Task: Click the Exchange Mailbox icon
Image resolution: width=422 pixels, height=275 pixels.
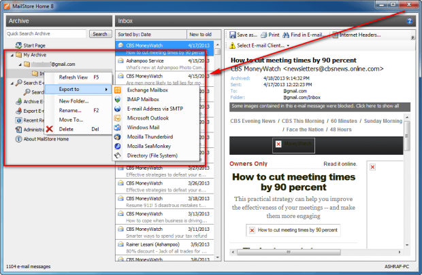Action: [x=118, y=90]
